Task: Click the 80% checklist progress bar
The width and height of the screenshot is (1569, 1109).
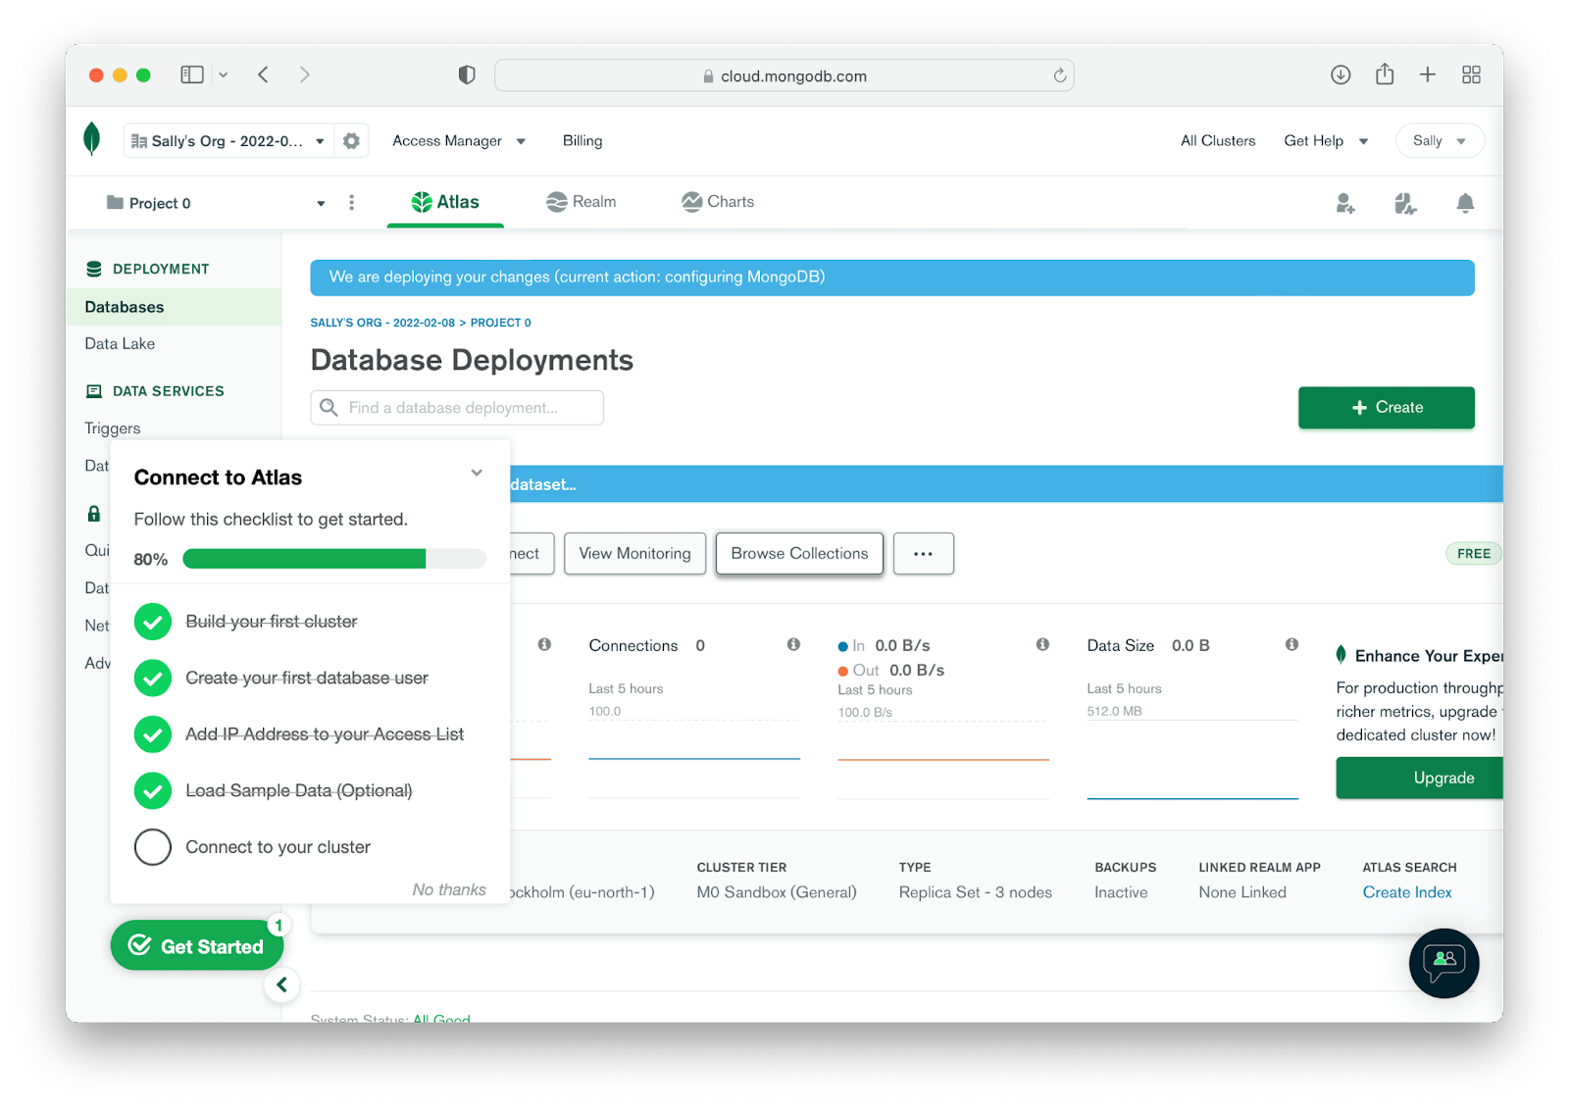Action: 334,559
